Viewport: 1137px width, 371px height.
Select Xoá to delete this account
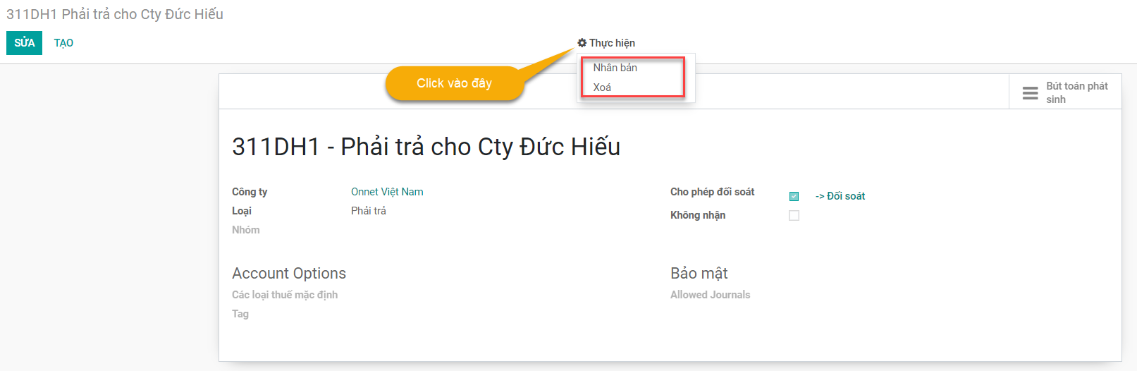coord(602,87)
